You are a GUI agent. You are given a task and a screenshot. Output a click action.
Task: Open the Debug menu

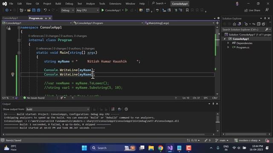pyautogui.click(x=69, y=3)
